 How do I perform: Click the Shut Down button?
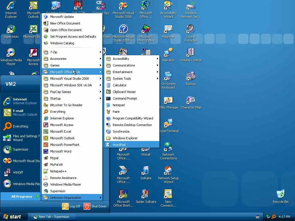click(x=95, y=206)
